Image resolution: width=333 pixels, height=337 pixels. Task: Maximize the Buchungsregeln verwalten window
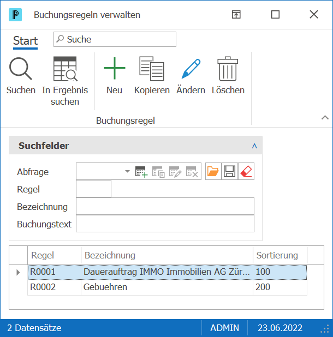[275, 15]
